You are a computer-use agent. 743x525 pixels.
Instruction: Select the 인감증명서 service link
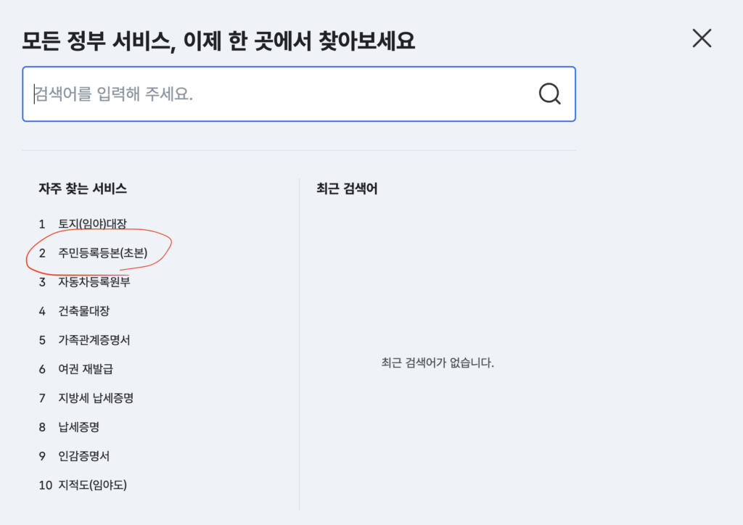point(84,456)
